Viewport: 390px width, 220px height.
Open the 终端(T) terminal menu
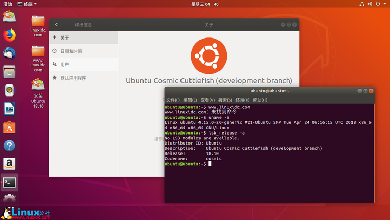click(x=243, y=100)
